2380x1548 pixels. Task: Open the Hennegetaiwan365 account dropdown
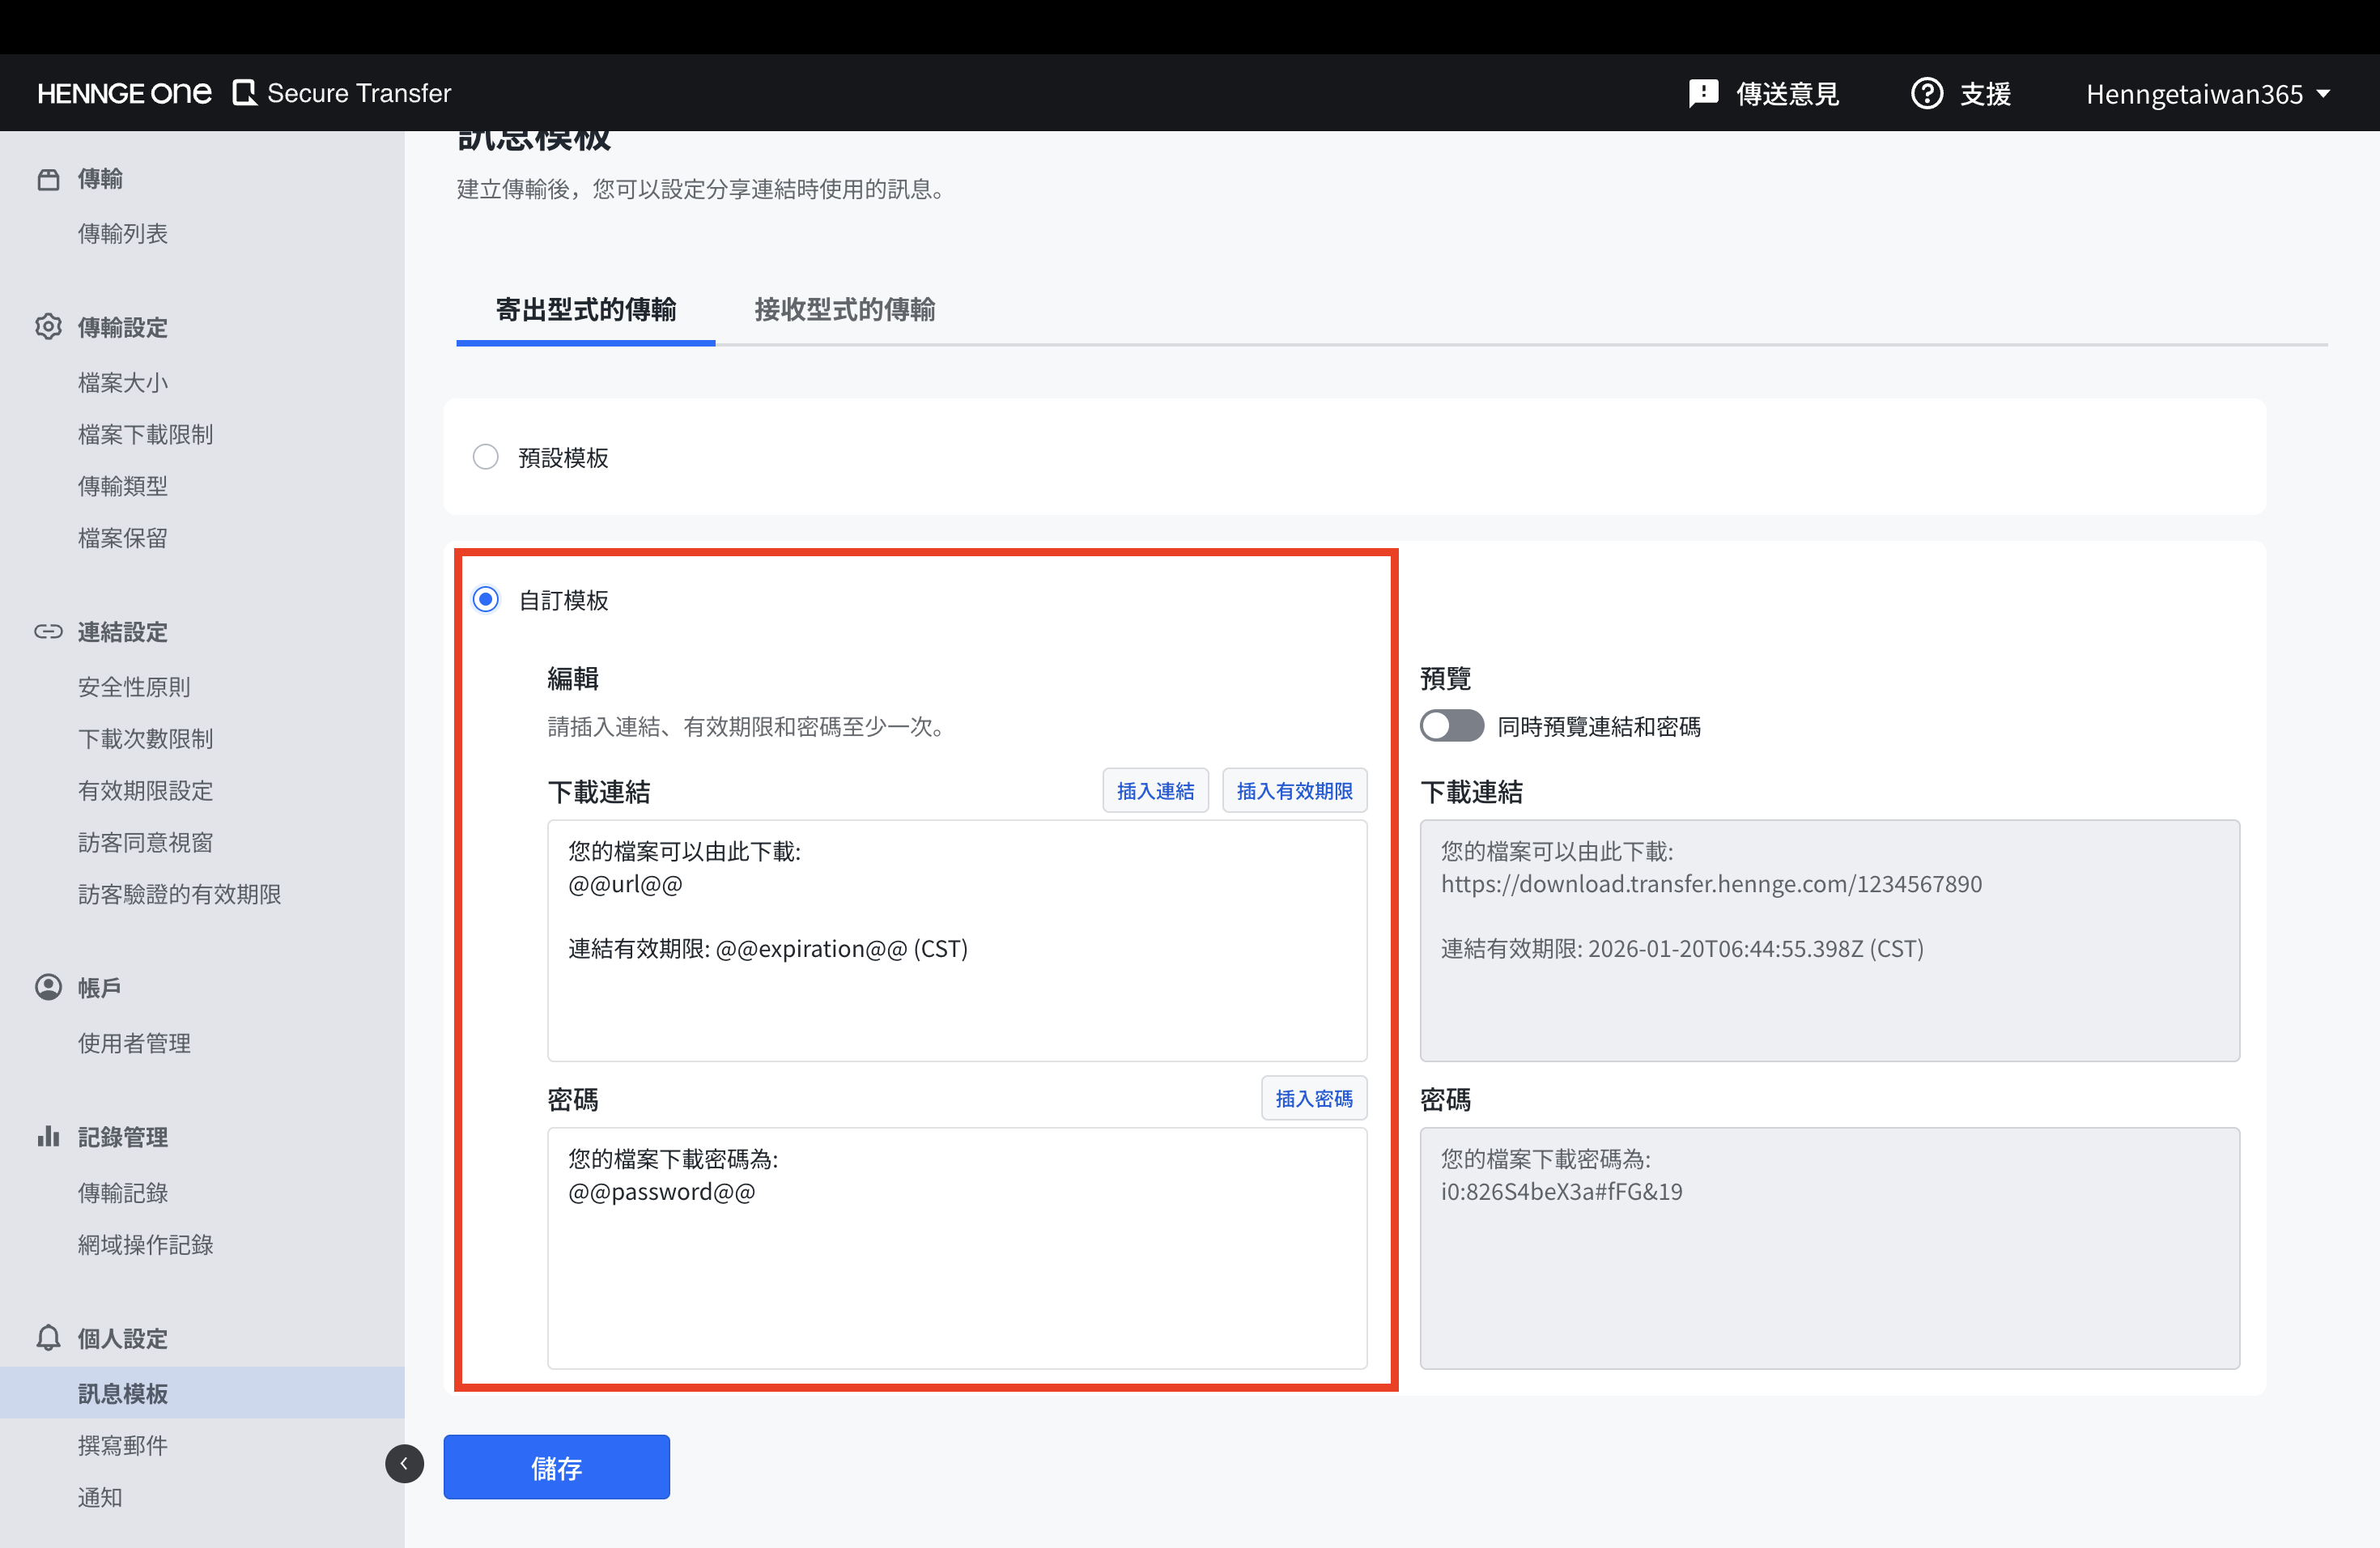point(2208,94)
